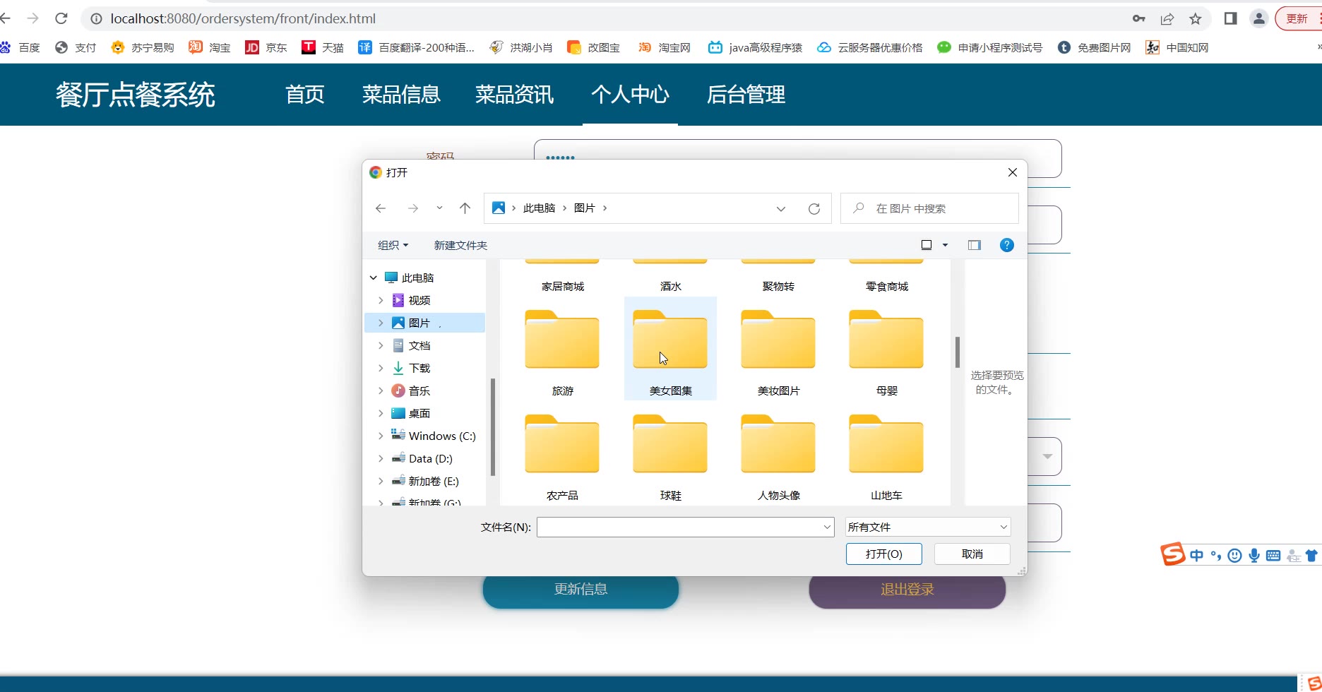Image resolution: width=1322 pixels, height=692 pixels.
Task: Open the help question mark icon
Action: [x=1006, y=245]
